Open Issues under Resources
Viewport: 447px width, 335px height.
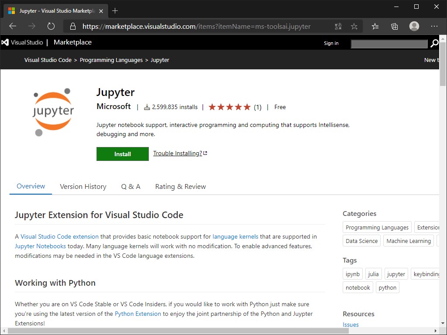click(351, 325)
